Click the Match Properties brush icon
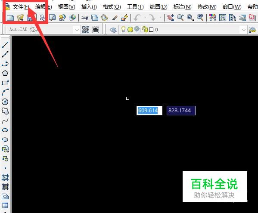Image resolution: width=258 pixels, height=213 pixels. pyautogui.click(x=115, y=17)
